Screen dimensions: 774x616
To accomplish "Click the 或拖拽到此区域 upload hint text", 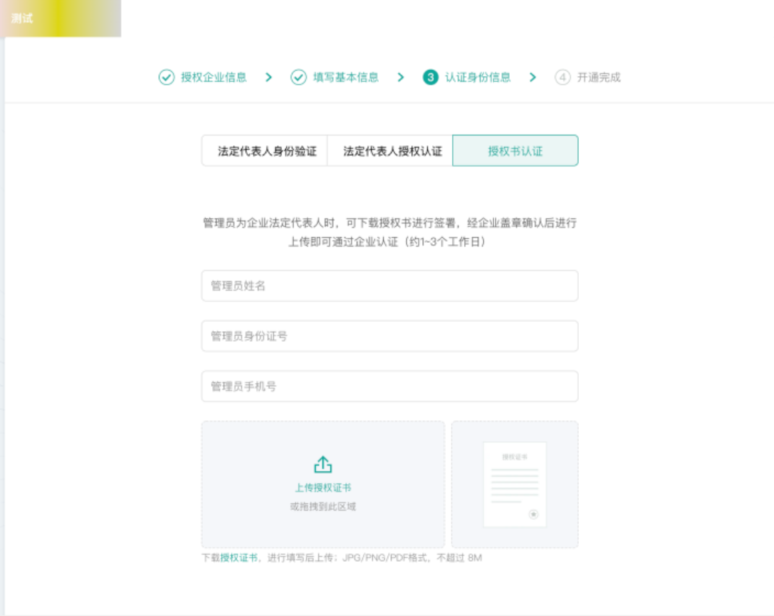I will pyautogui.click(x=323, y=506).
